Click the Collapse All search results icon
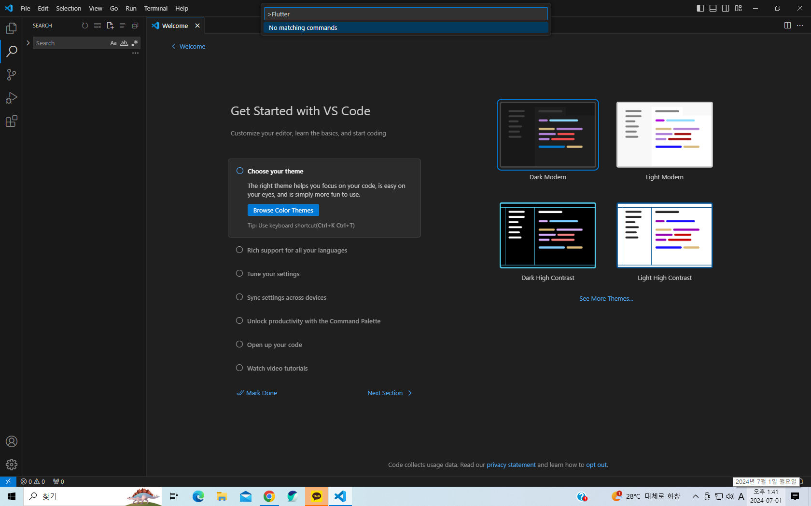 pos(135,26)
